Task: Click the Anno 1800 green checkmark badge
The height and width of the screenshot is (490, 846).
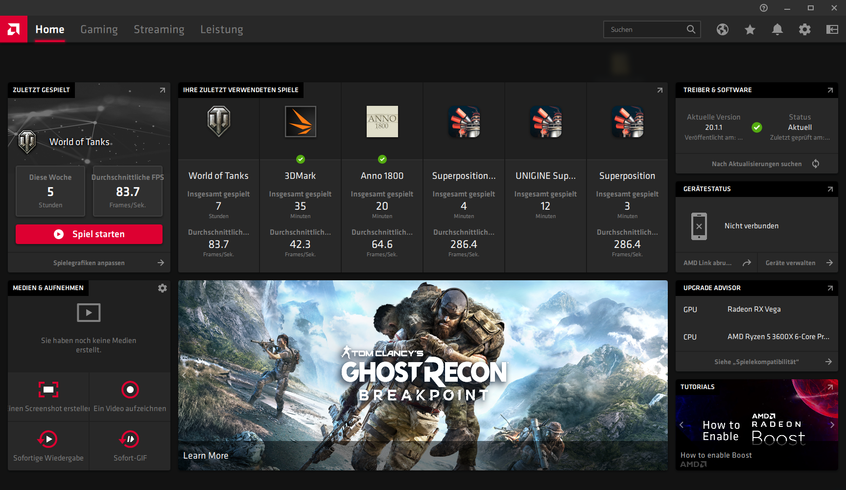Action: (382, 159)
